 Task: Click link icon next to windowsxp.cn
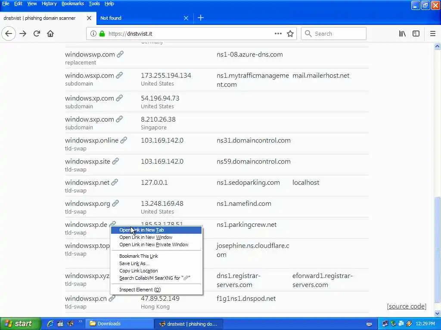coord(112,298)
